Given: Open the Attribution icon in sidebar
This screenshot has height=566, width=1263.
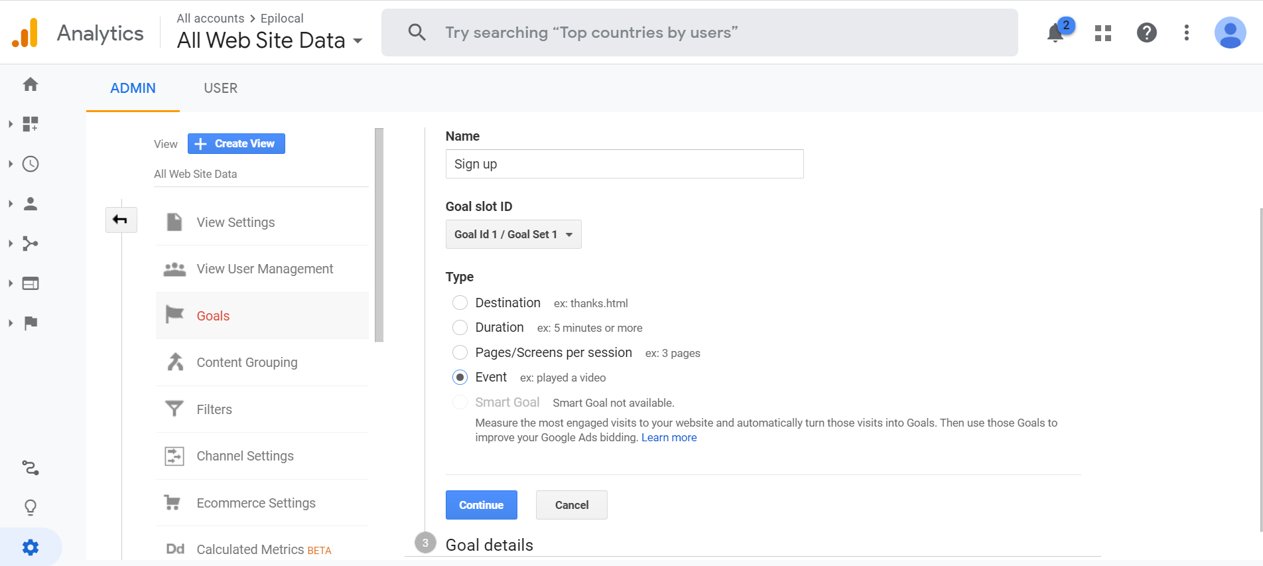Looking at the screenshot, I should point(31,468).
